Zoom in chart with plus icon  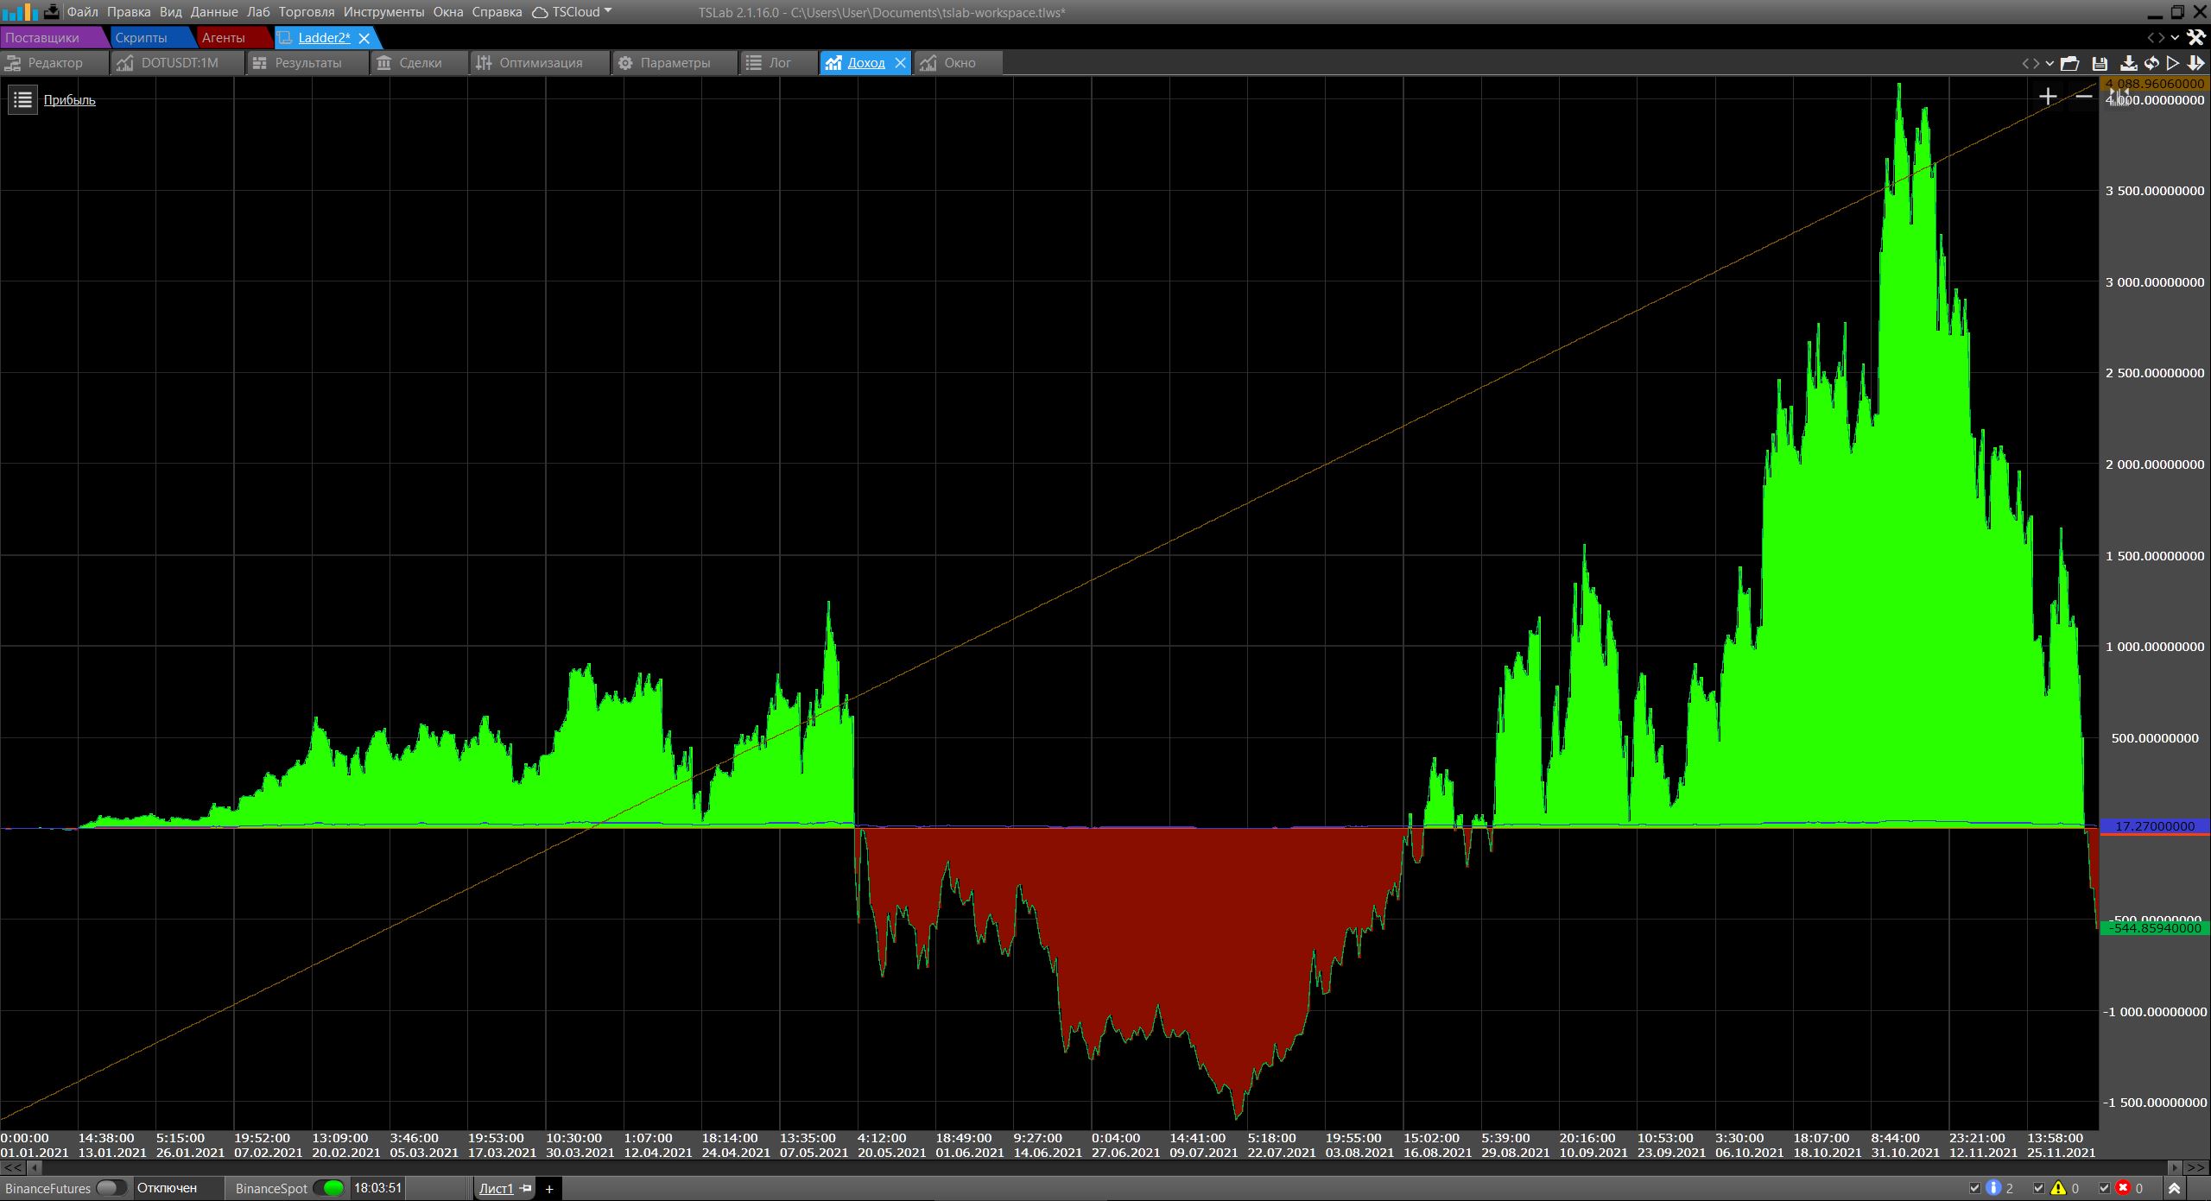coord(2048,97)
